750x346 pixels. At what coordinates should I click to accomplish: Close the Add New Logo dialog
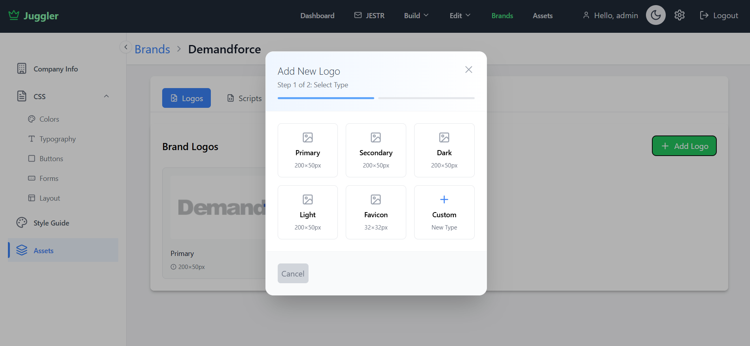point(468,70)
